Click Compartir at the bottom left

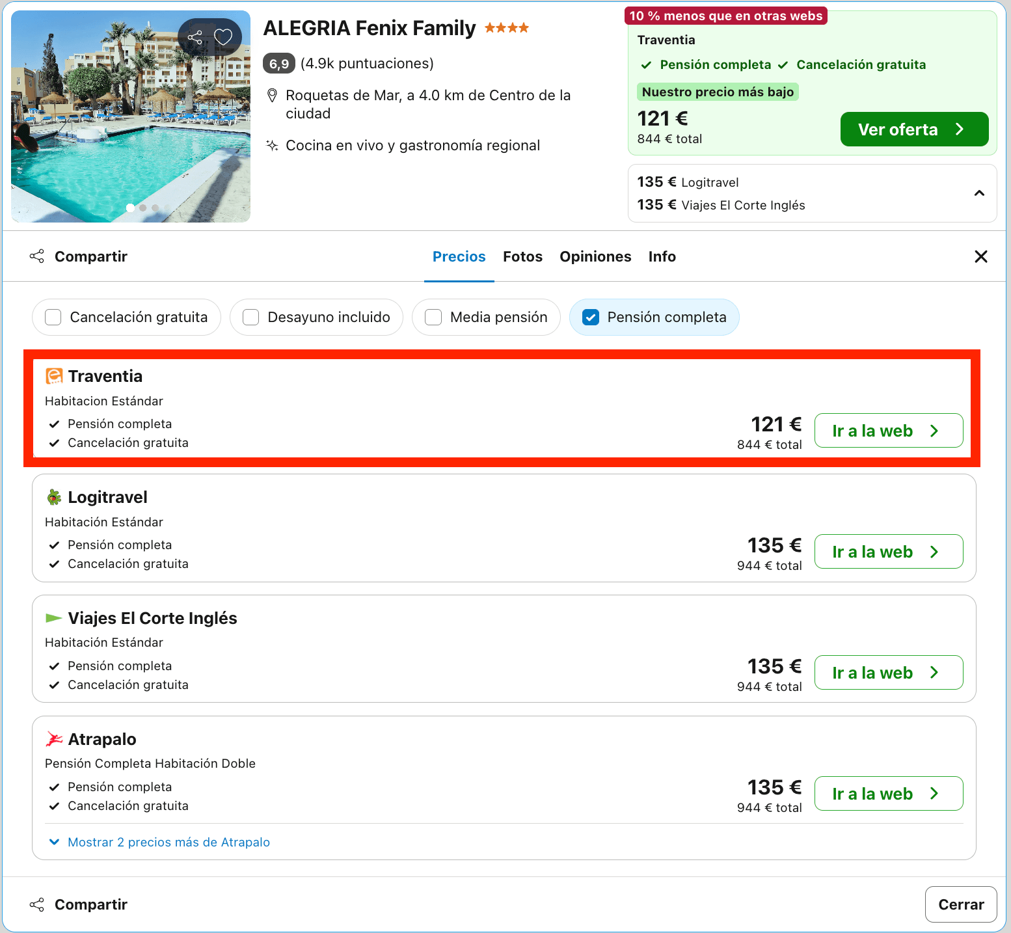(79, 904)
